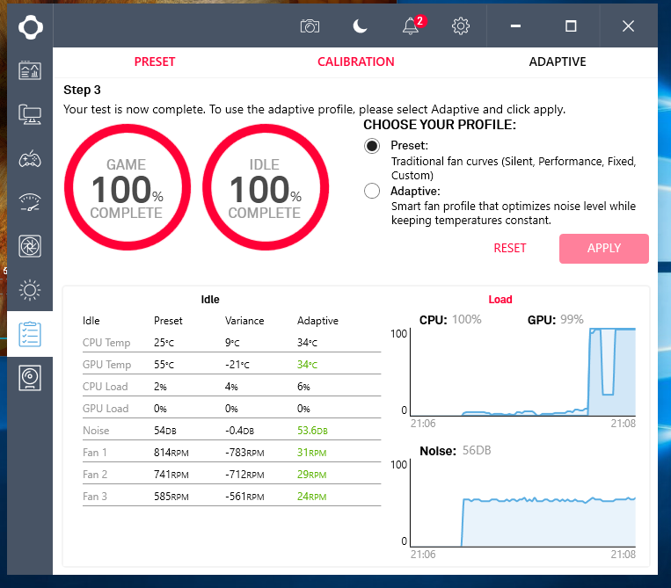Image resolution: width=671 pixels, height=588 pixels.
Task: Open the speaker audio sidebar icon
Action: click(30, 378)
